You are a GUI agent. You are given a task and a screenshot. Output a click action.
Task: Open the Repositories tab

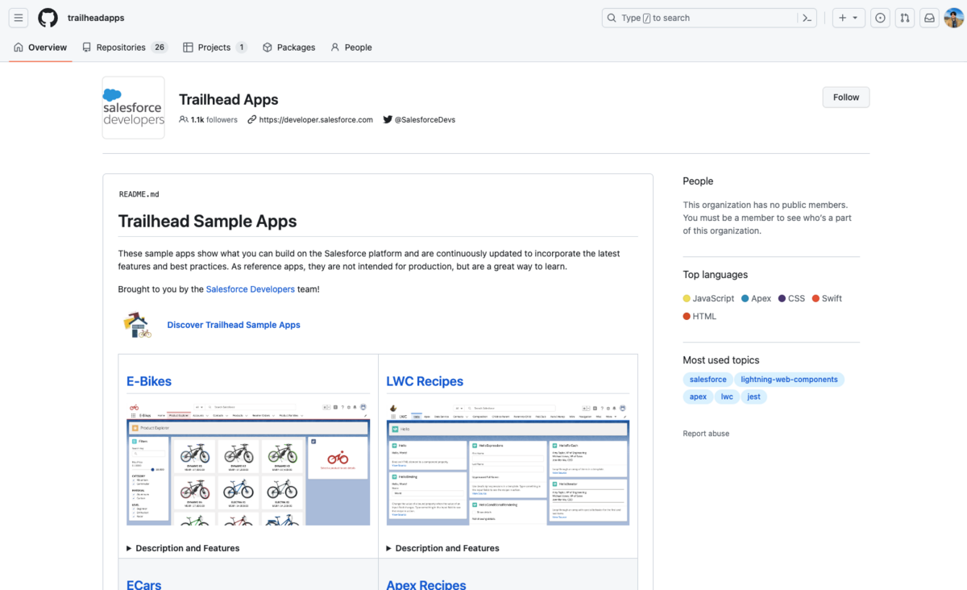point(124,48)
